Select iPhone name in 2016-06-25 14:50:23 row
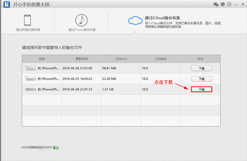The height and width of the screenshot is (161, 247). (42, 79)
